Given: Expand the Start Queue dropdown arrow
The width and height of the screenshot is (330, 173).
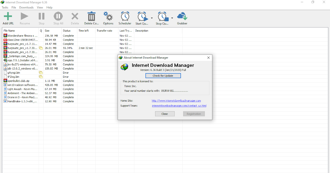Looking at the screenshot, I should [x=152, y=18].
